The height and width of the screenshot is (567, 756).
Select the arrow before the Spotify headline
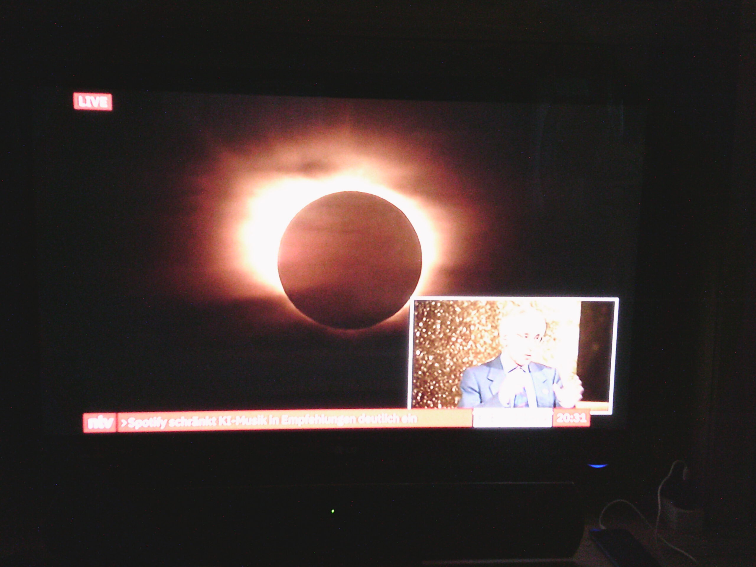tap(124, 423)
